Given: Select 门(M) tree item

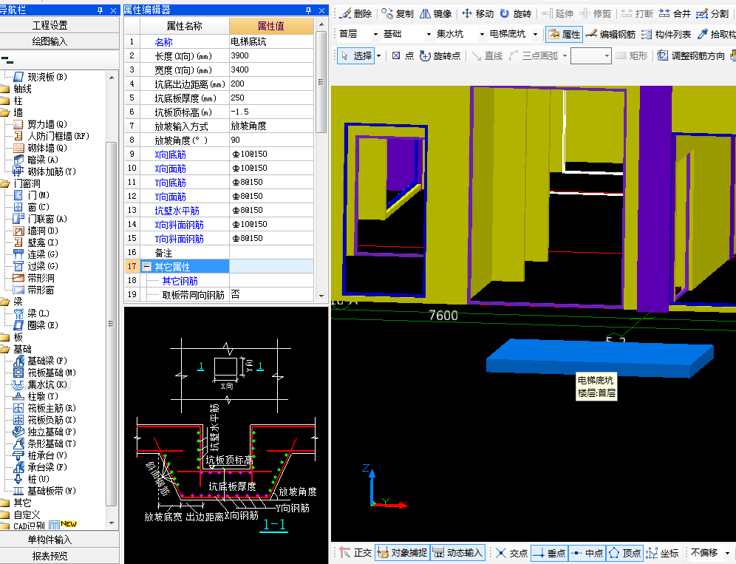Looking at the screenshot, I should pyautogui.click(x=32, y=195).
